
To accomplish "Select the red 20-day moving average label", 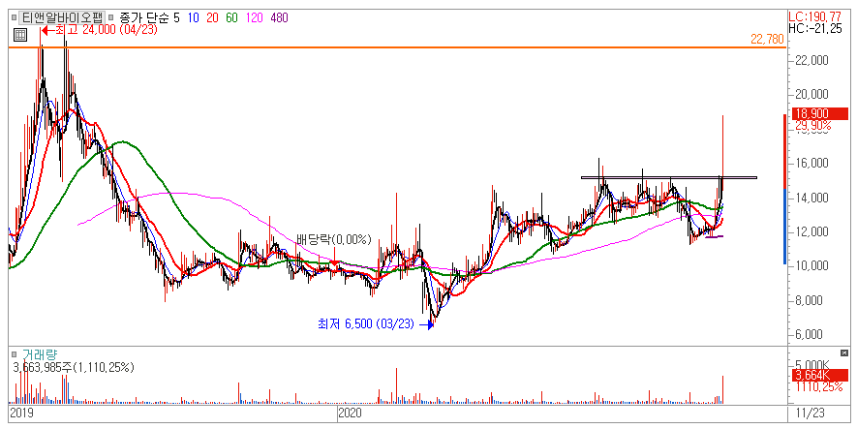I will 213,17.
